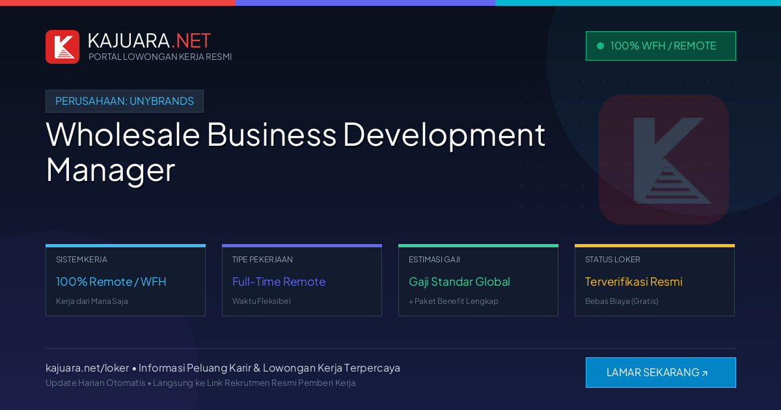This screenshot has height=410, width=781.
Task: Click the TIPE PEKERJAAN label
Action: [262, 259]
